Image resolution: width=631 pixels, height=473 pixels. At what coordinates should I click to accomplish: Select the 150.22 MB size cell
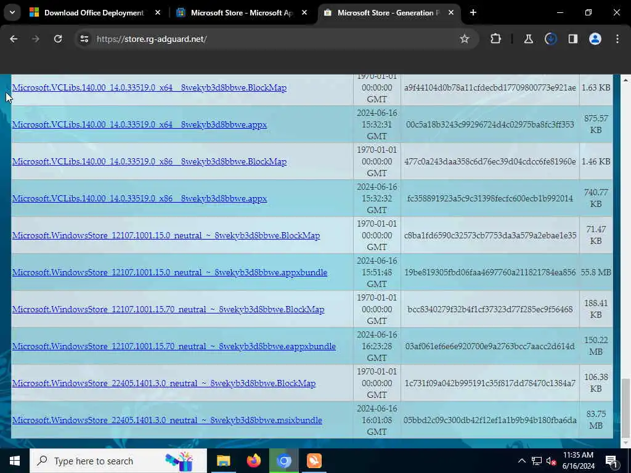click(596, 346)
